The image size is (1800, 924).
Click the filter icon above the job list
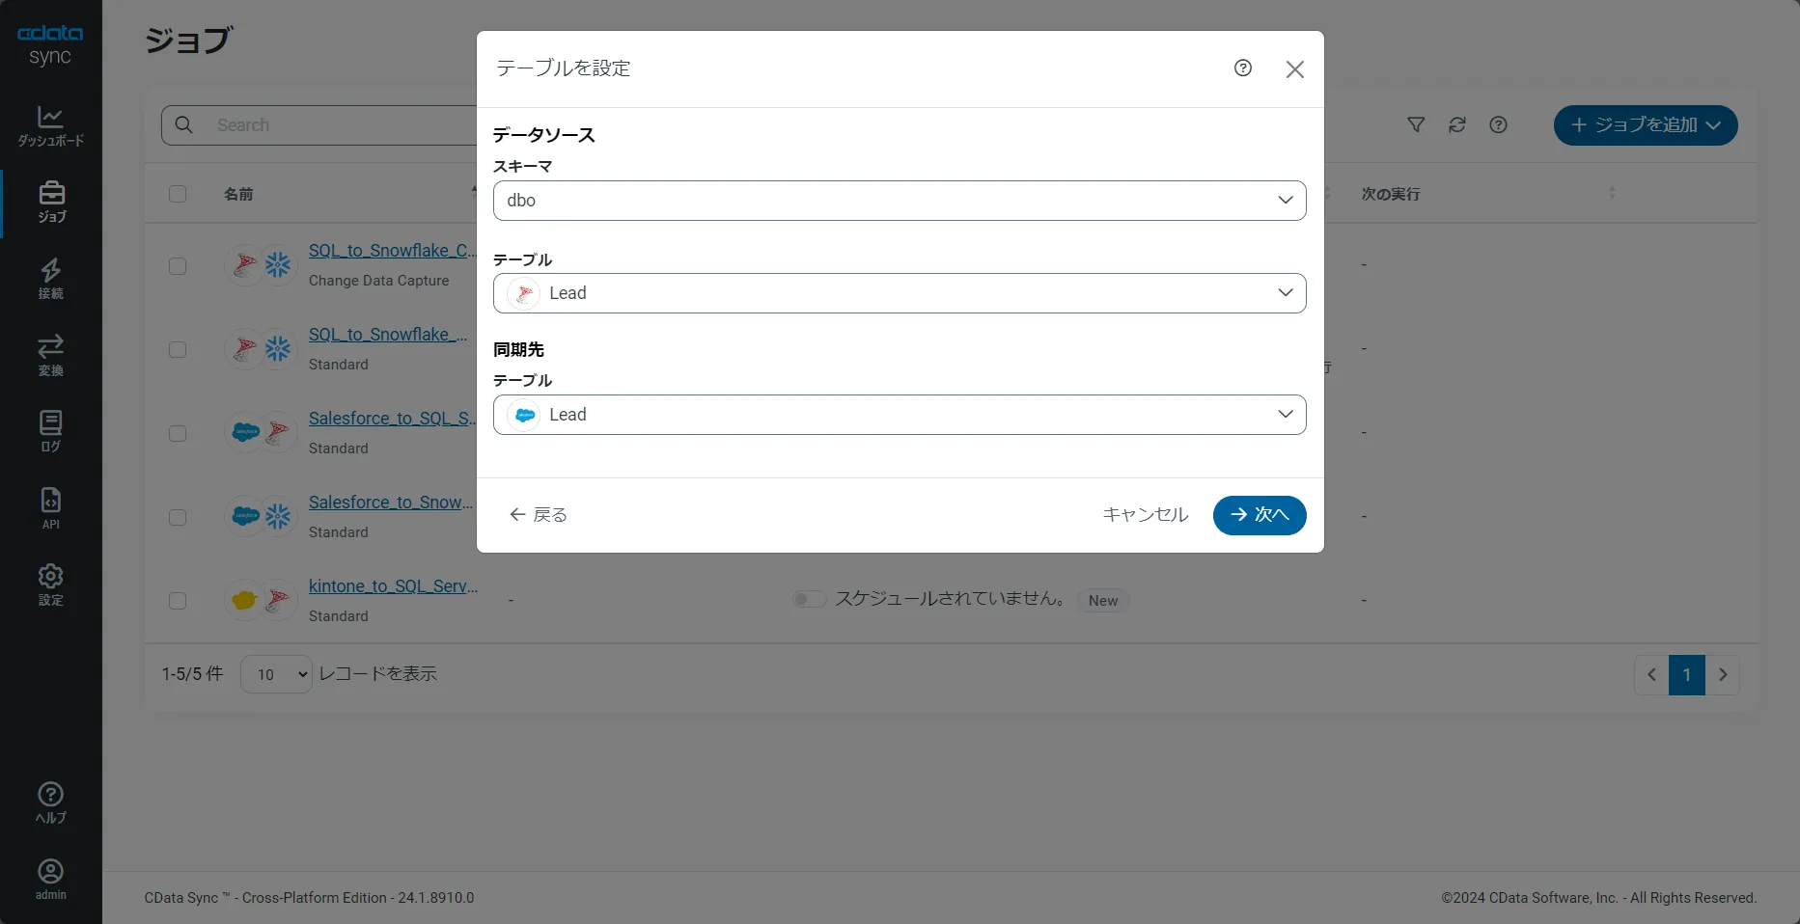tap(1415, 124)
